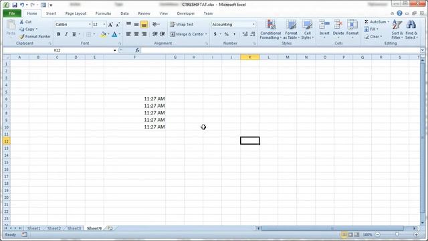The image size is (428, 241).
Task: Click Insert Function fx icon
Action: pos(137,50)
